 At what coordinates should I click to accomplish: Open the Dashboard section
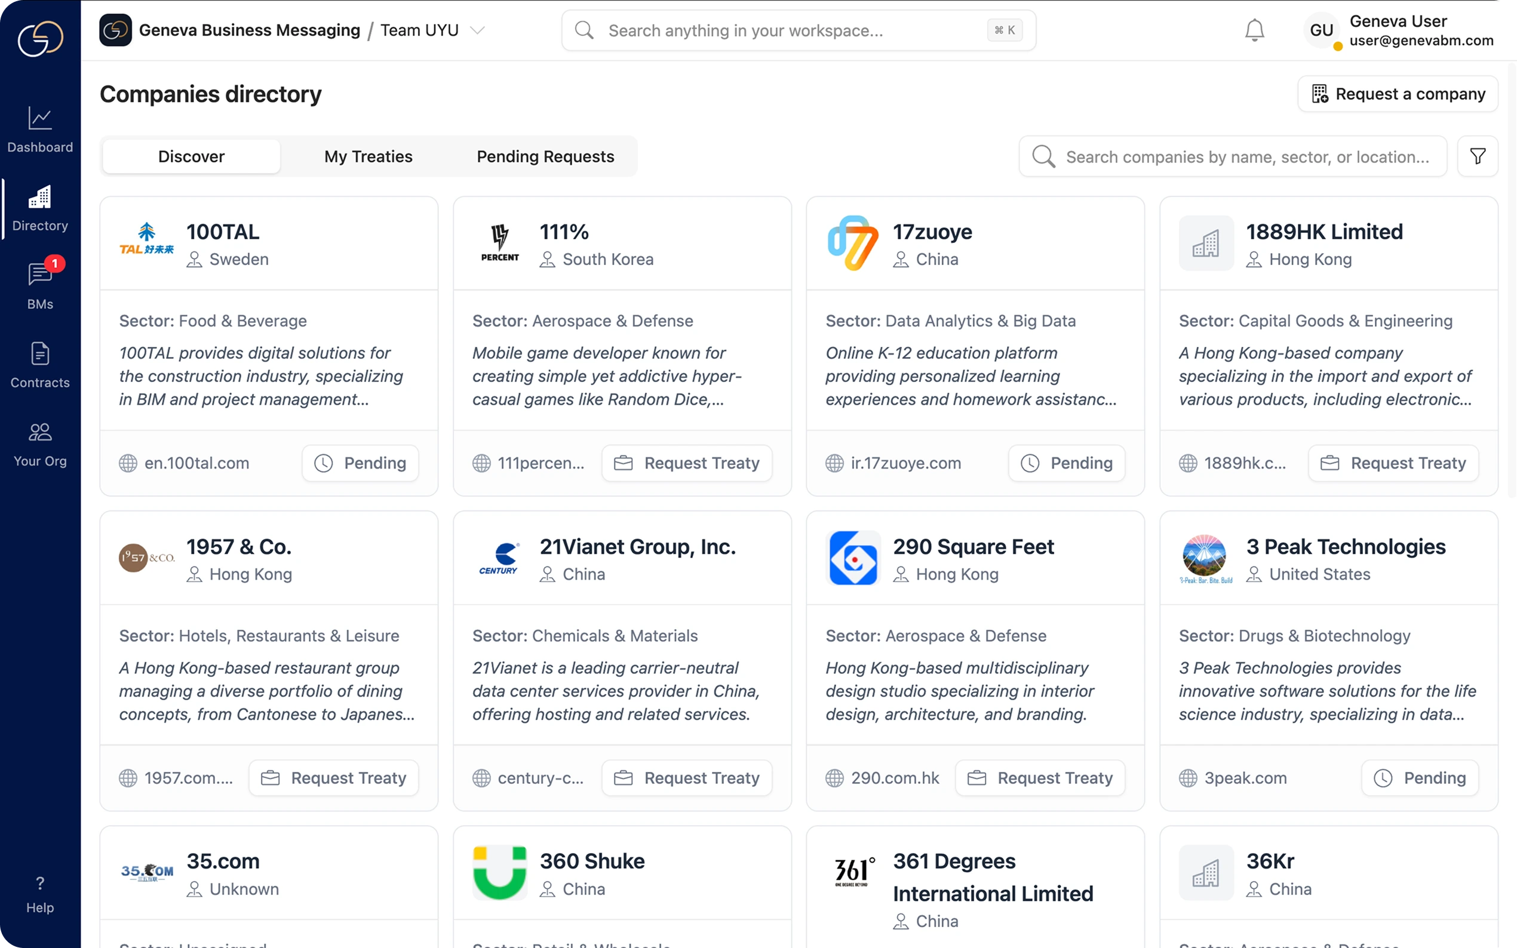point(40,130)
